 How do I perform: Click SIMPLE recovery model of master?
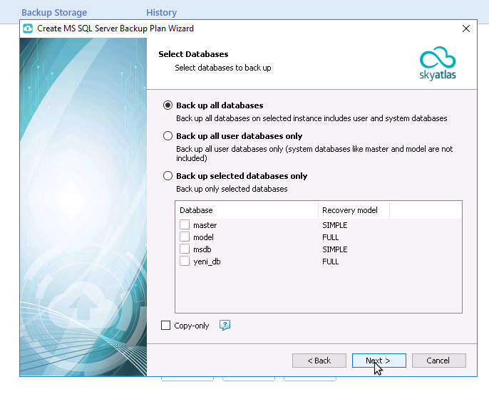(334, 225)
